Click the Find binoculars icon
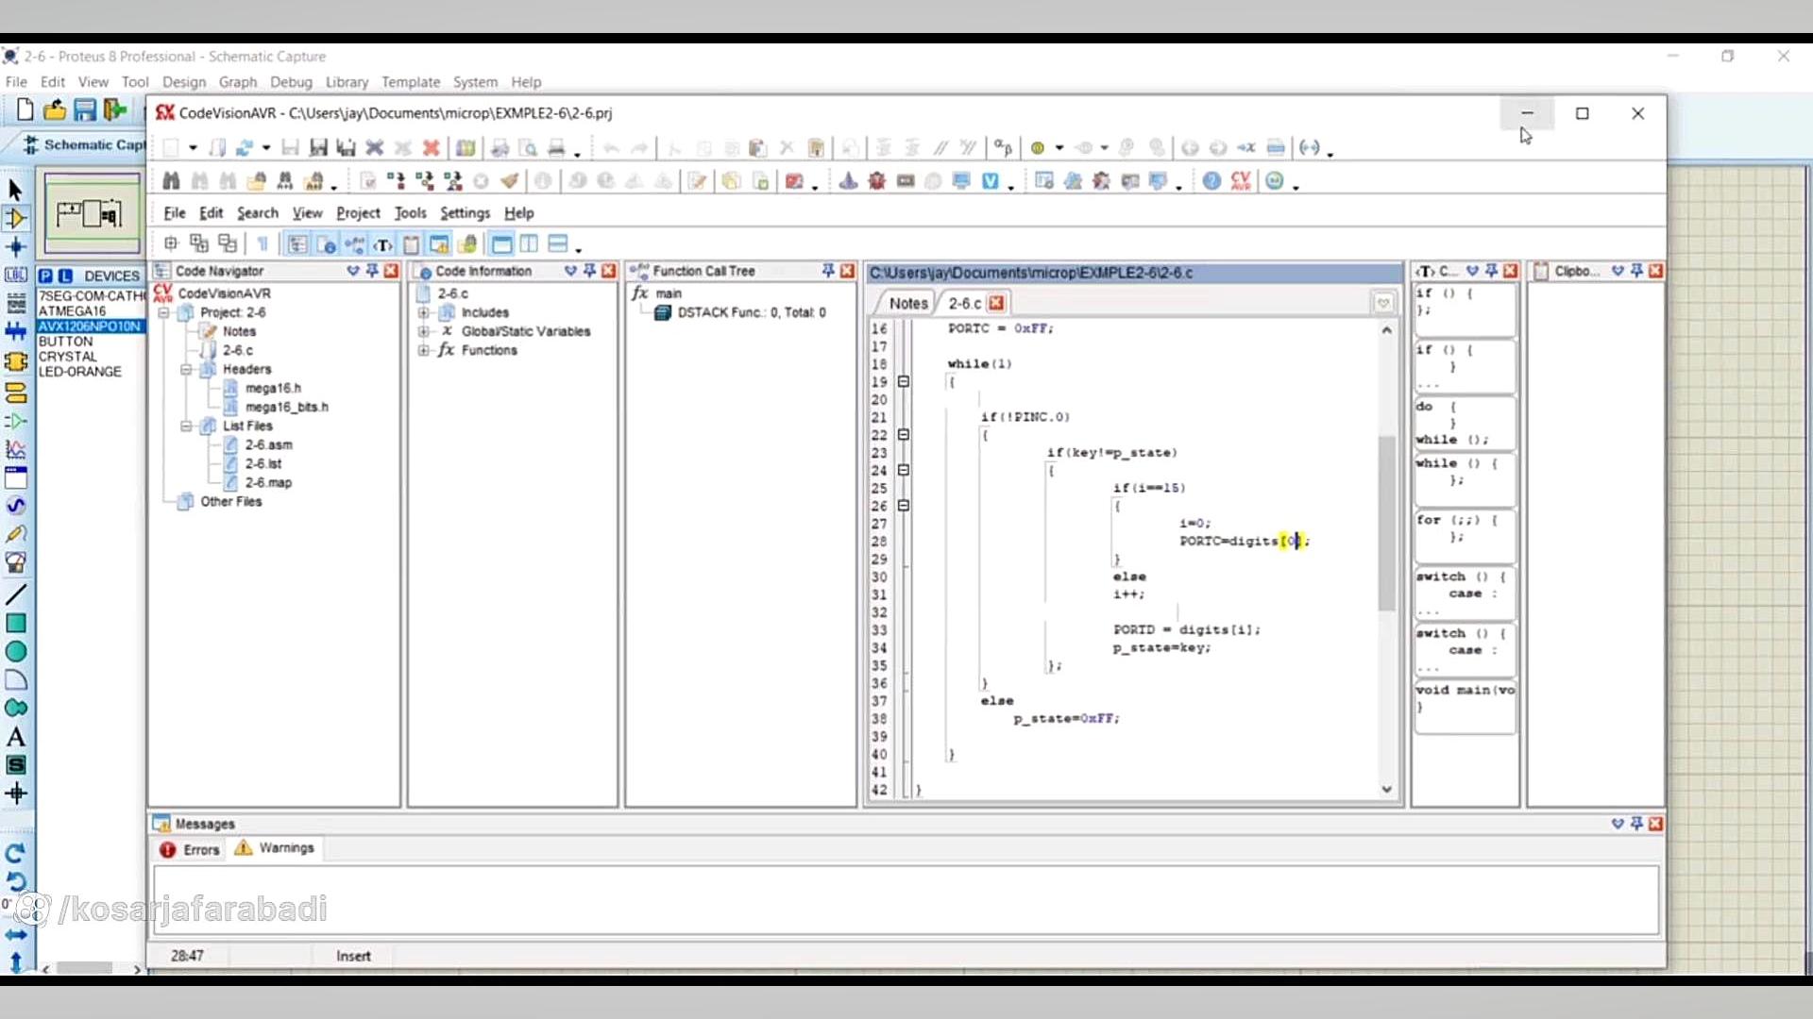Image resolution: width=1813 pixels, height=1019 pixels. click(171, 181)
